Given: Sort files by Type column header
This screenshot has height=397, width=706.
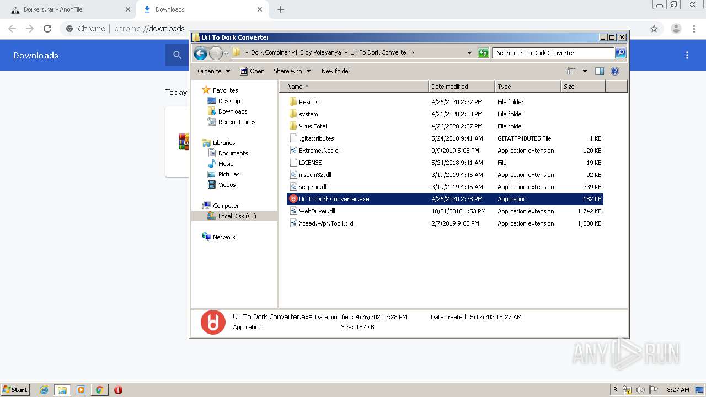Looking at the screenshot, I should coord(528,87).
